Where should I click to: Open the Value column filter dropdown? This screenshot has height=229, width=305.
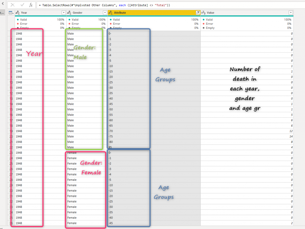(x=291, y=13)
